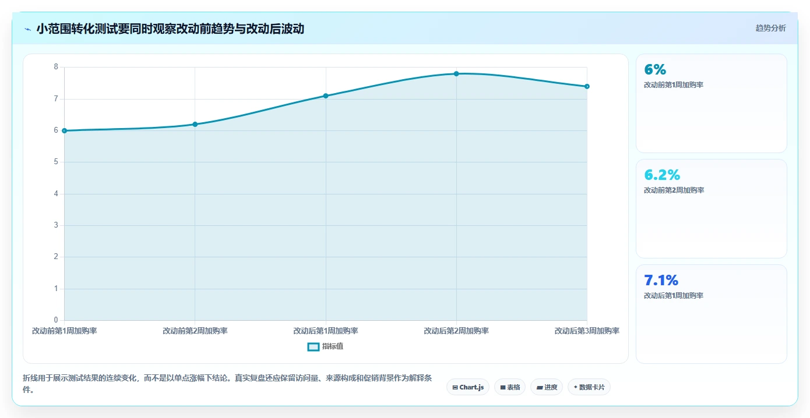Click the footnote paragraph starting 折线用于展示
Screen dimensions: 810x418
point(227,384)
